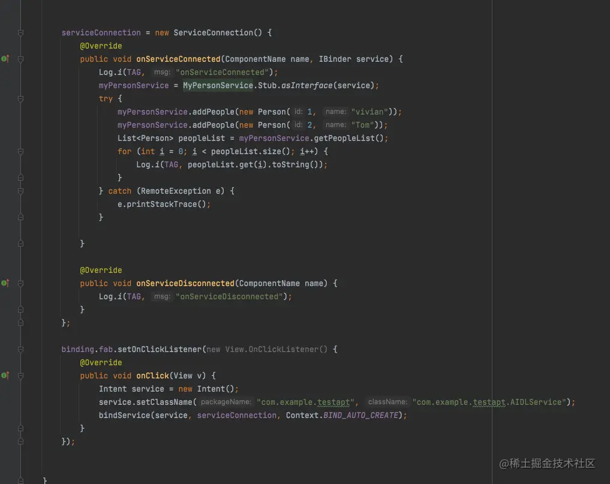Click the asInterface method call
610x484 pixels.
coord(307,85)
